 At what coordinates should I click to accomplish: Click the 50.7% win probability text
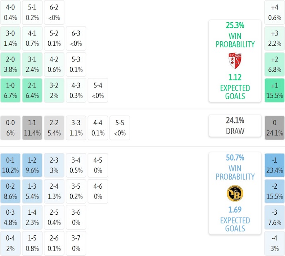tap(235, 157)
